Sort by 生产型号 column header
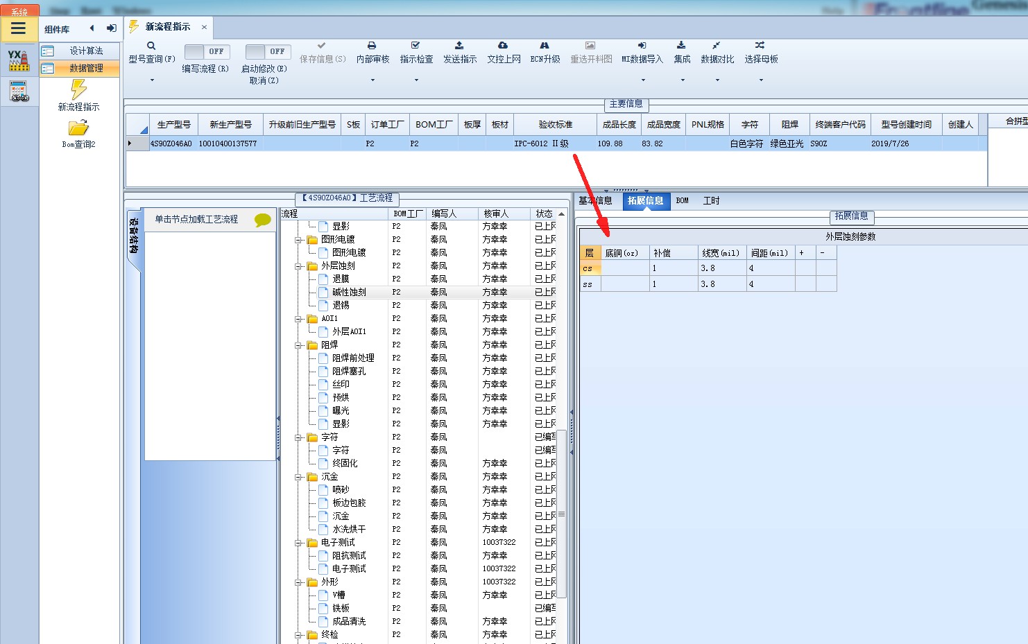Image resolution: width=1028 pixels, height=644 pixels. [x=173, y=125]
